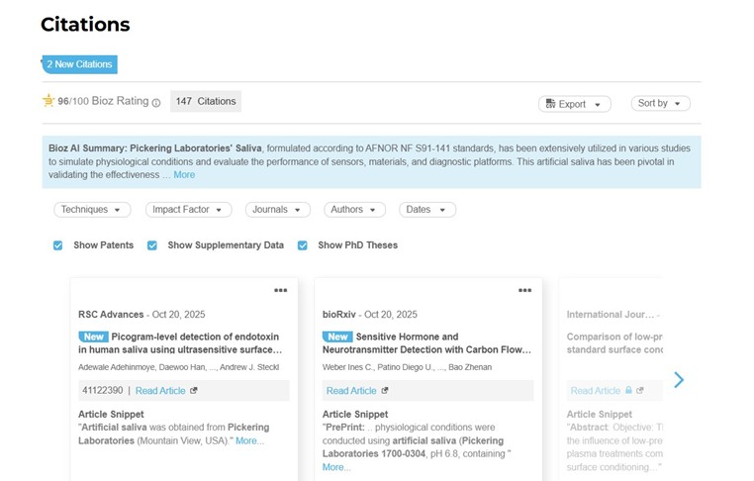This screenshot has width=754, height=481.
Task: Expand the Authors filter dropdown
Action: tap(354, 210)
